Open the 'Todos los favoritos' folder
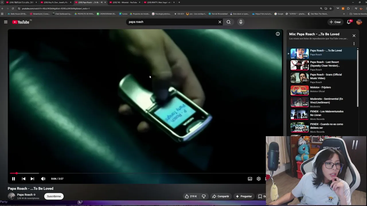 pos(358,14)
